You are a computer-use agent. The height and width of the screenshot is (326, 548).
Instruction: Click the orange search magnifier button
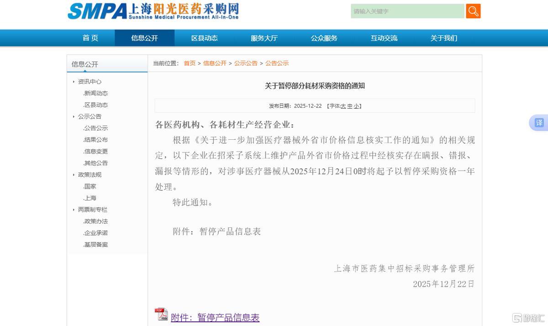coord(473,11)
